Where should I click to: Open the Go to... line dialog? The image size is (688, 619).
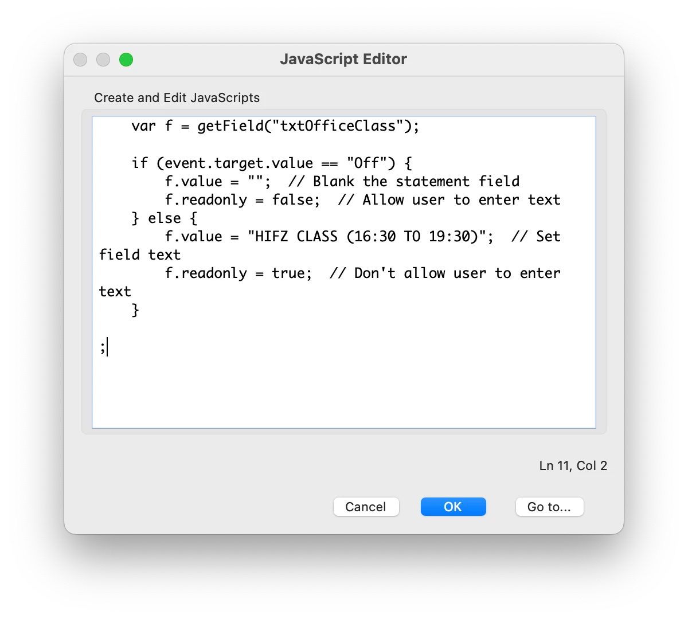click(x=549, y=507)
